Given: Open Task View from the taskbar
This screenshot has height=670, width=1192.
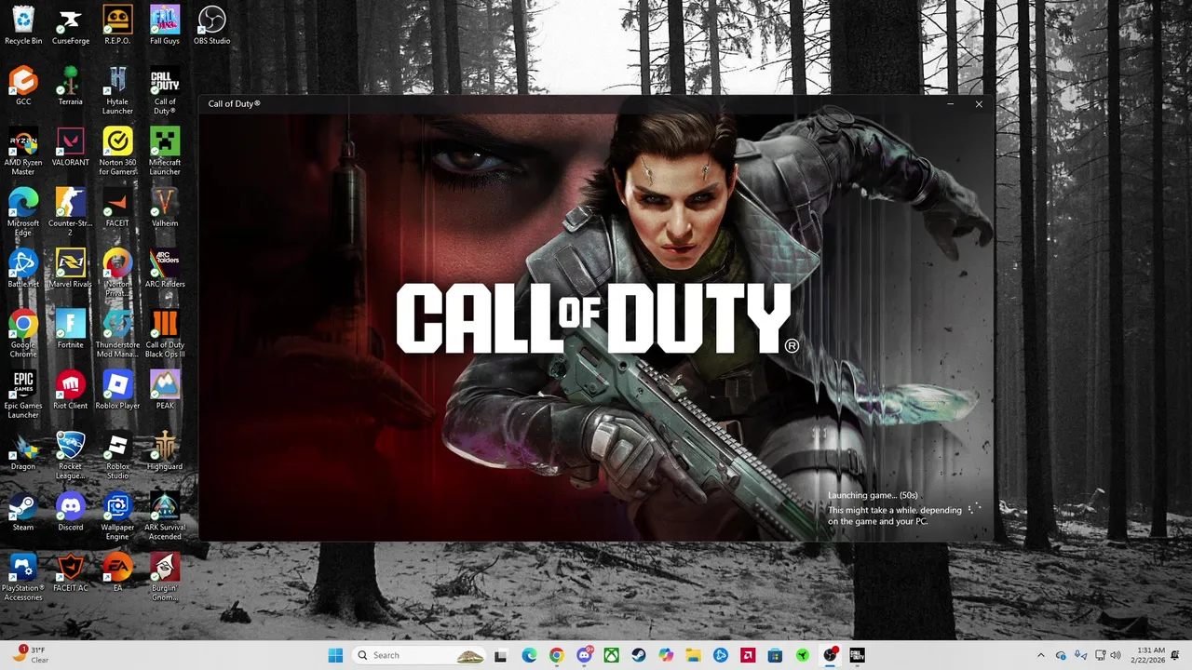Looking at the screenshot, I should [x=501, y=655].
